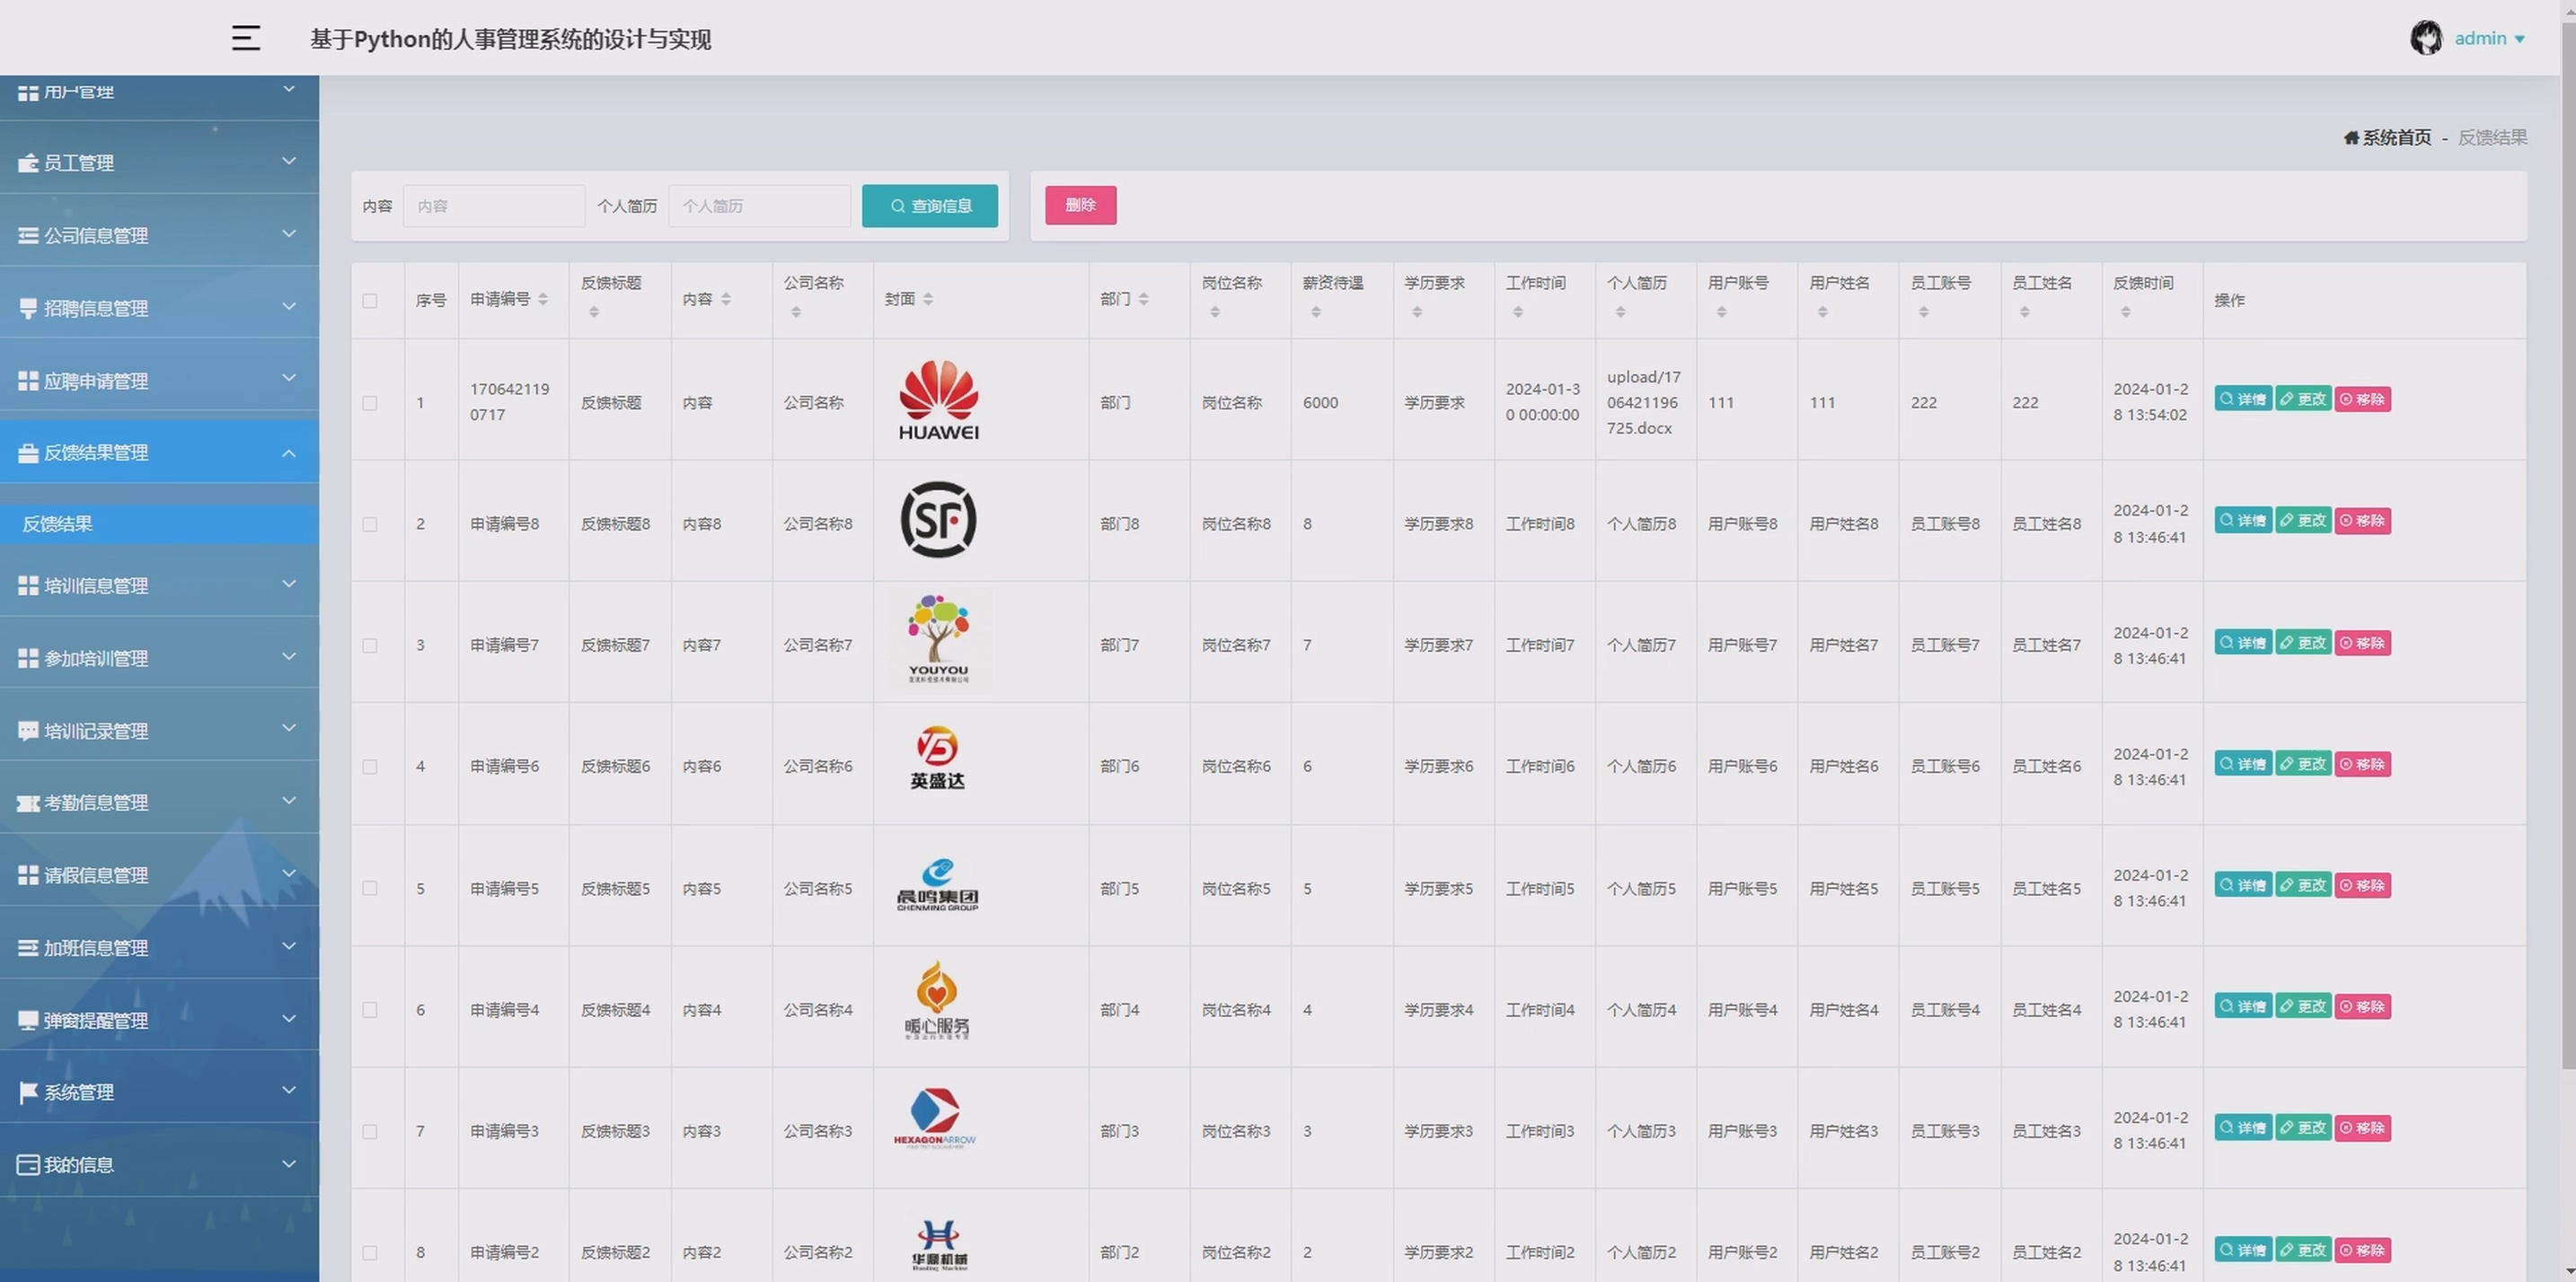Open the 请假信息管理 menu
2576x1282 pixels.
point(159,875)
